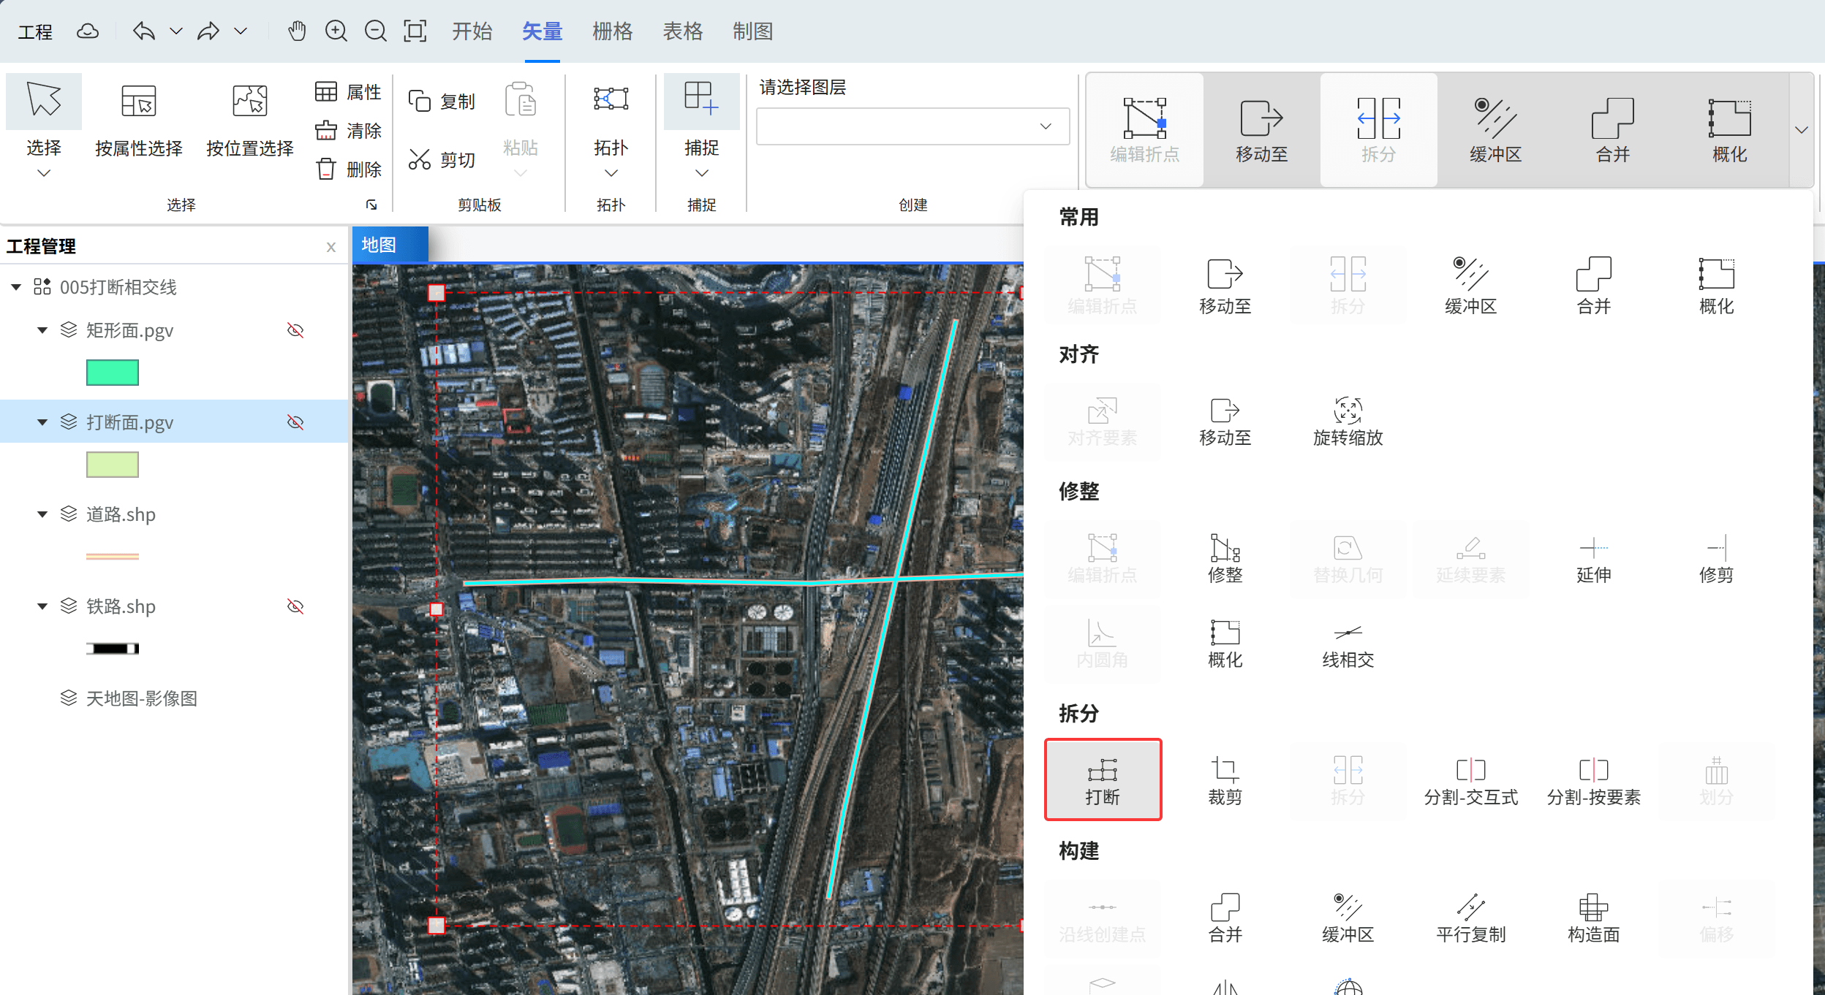Image resolution: width=1825 pixels, height=995 pixels.
Task: Open the 按属性选择 tool
Action: pyautogui.click(x=139, y=121)
